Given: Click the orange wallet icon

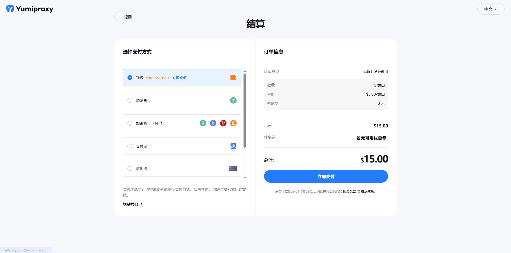Looking at the screenshot, I should pos(233,78).
